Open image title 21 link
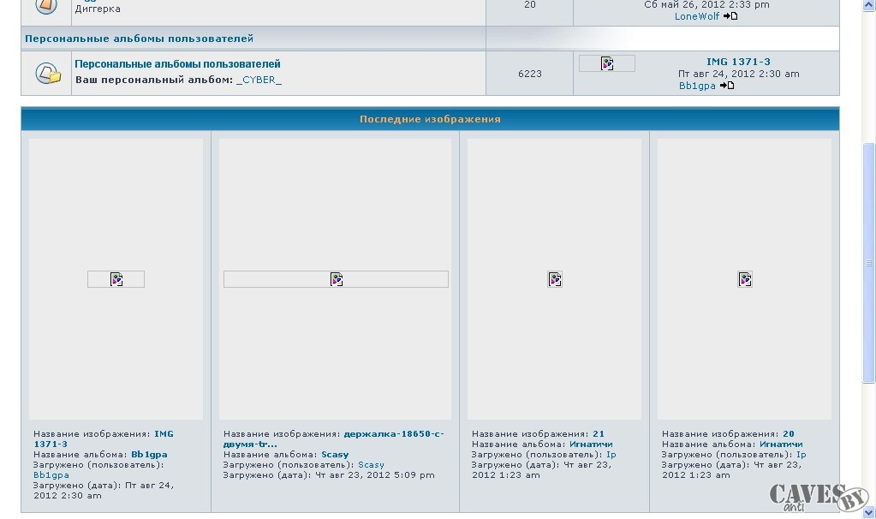The image size is (876, 519). [x=599, y=434]
